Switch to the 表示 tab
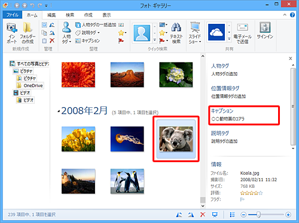This screenshot has width=299, height=223. pos(106,15)
